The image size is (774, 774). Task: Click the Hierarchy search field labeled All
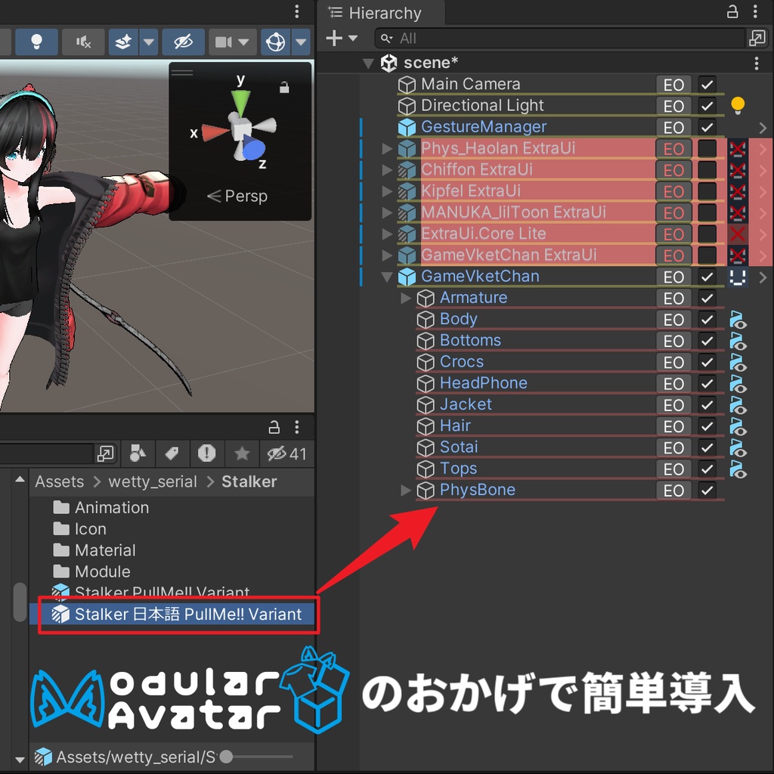coord(454,38)
